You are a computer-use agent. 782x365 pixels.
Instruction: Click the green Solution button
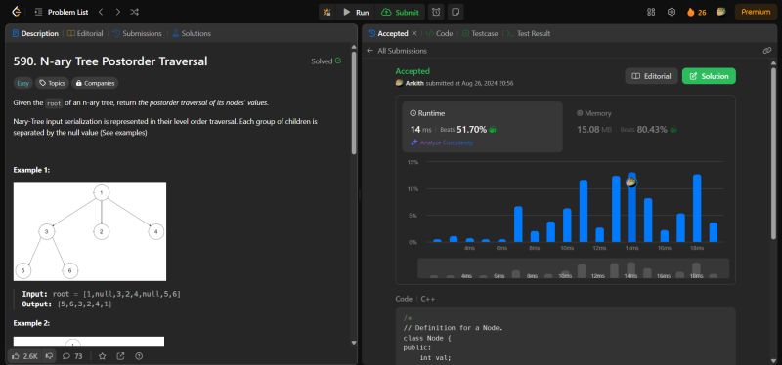709,76
